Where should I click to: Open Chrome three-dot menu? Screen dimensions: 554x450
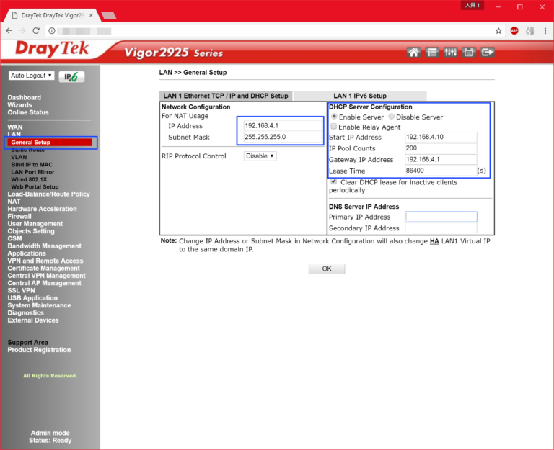[545, 31]
